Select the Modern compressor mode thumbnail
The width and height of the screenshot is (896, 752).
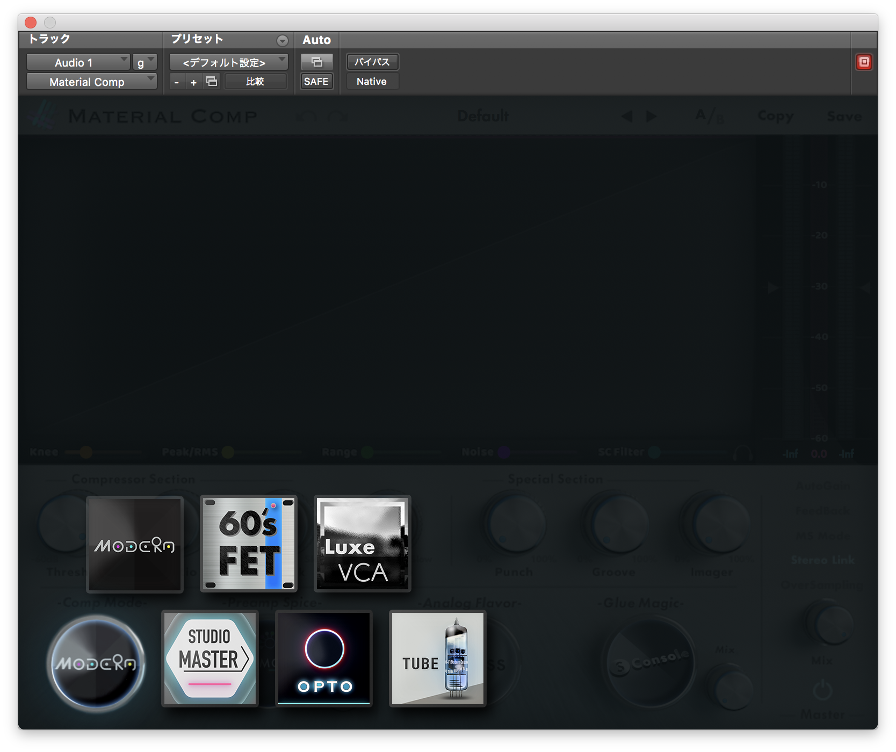(135, 544)
